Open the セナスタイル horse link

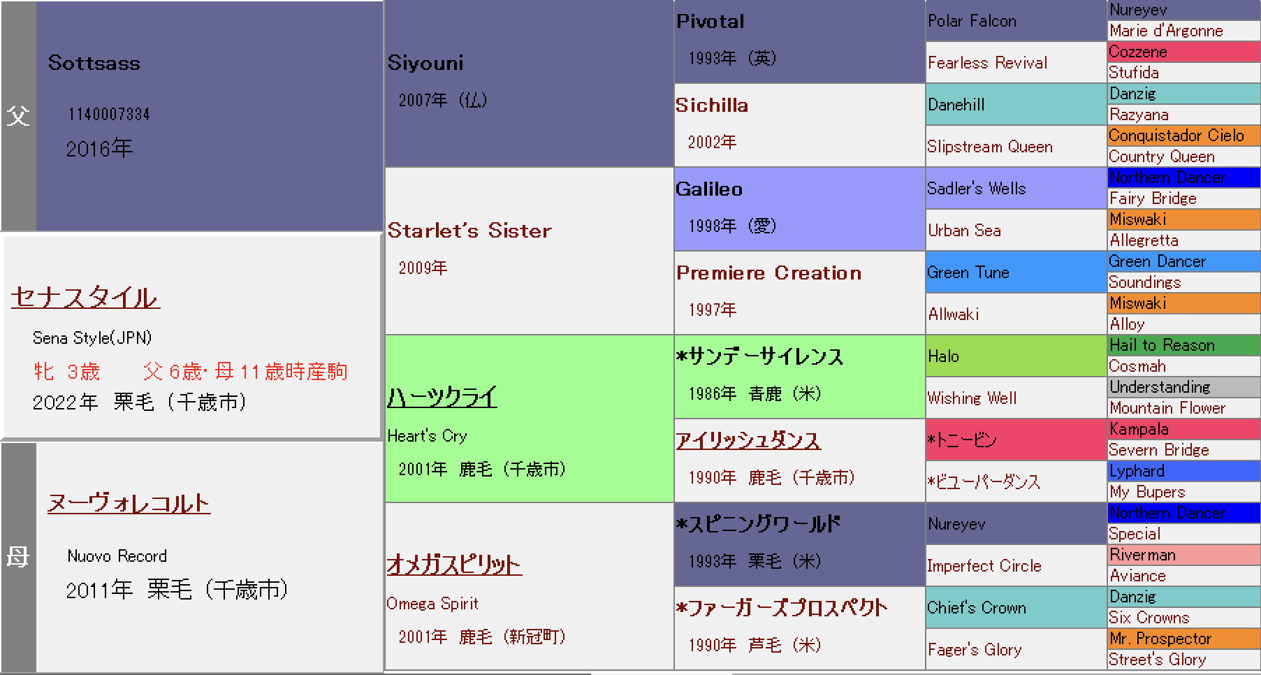tap(85, 298)
